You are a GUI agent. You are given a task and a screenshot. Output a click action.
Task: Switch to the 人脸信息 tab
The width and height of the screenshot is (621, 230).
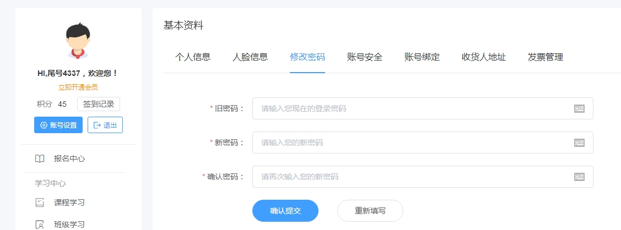pos(250,57)
